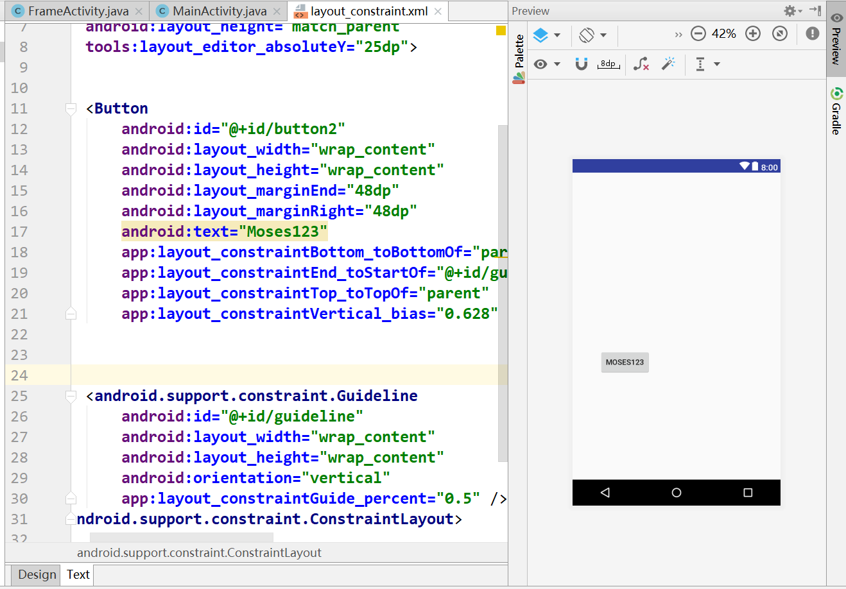
Task: Open guidelines dropdown
Action: pos(707,64)
